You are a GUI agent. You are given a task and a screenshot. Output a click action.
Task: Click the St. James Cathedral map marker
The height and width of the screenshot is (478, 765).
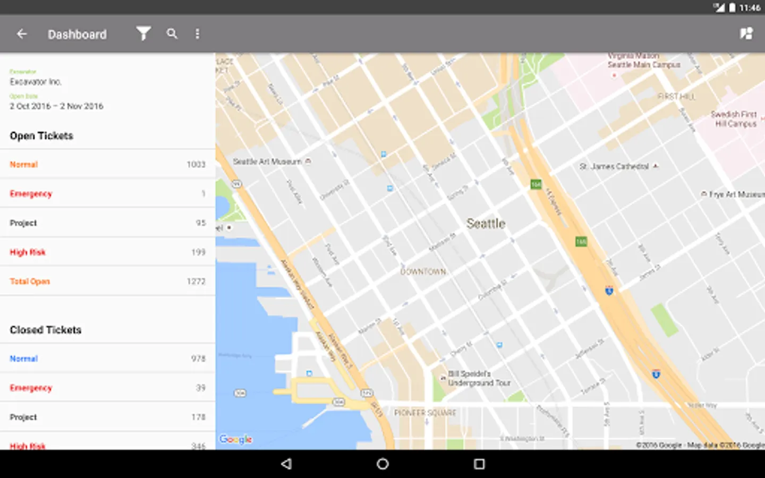tap(656, 166)
